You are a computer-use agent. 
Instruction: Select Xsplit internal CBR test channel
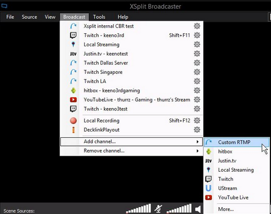[x=131, y=26]
